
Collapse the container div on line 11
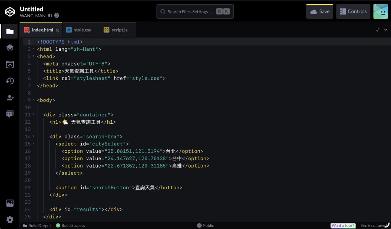coord(34,114)
